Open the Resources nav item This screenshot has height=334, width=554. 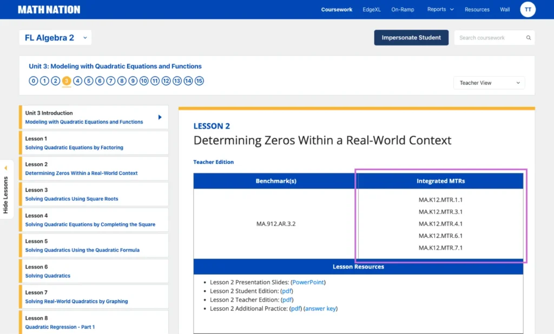477,9
